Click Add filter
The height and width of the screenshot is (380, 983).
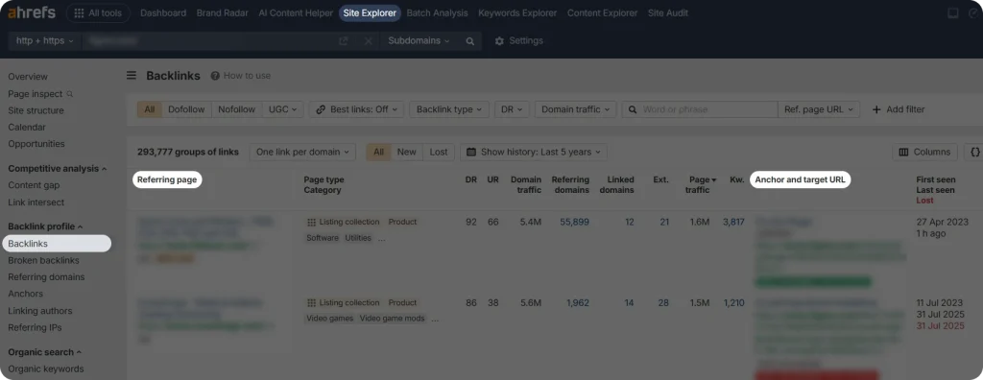click(x=899, y=109)
